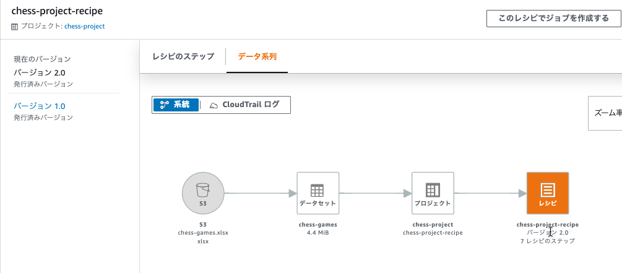Open the データ系列 tab
Image resolution: width=622 pixels, height=273 pixels.
[x=257, y=56]
